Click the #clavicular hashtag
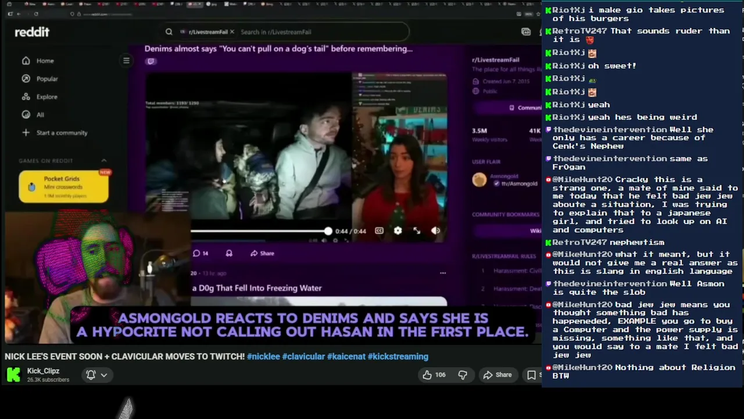 coord(303,356)
